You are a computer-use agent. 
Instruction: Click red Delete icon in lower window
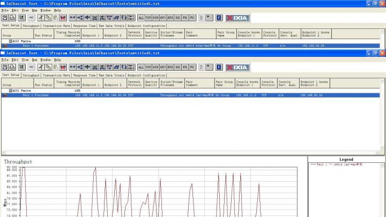tap(63, 67)
